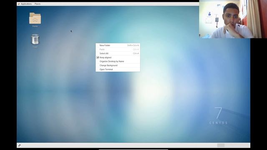Open Terminal from the context menu

(x=118, y=70)
